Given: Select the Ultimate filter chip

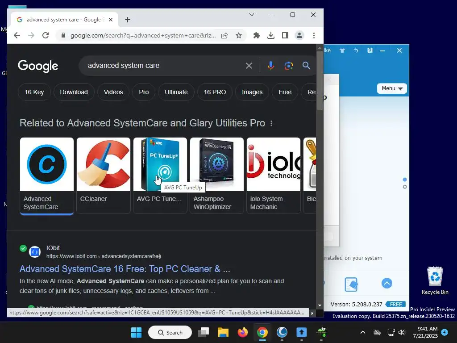Looking at the screenshot, I should (x=176, y=92).
